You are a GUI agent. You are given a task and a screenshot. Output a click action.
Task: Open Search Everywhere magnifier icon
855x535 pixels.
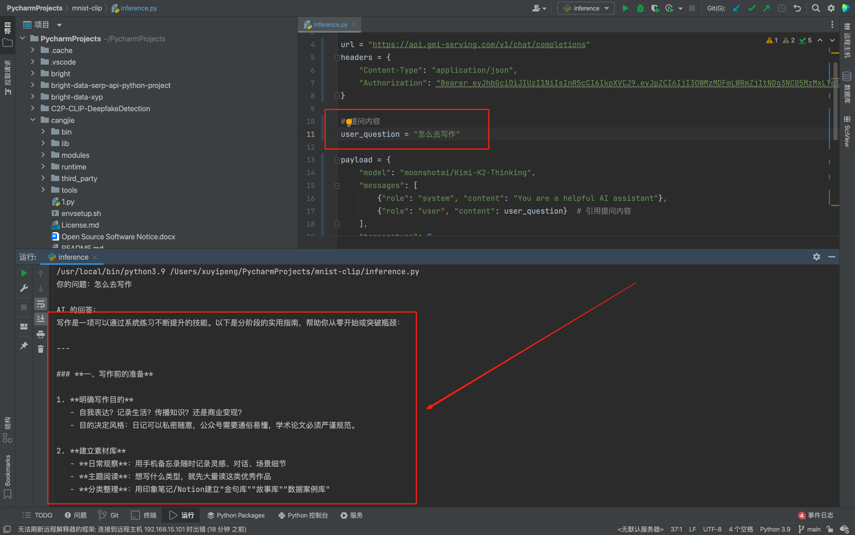(x=815, y=8)
